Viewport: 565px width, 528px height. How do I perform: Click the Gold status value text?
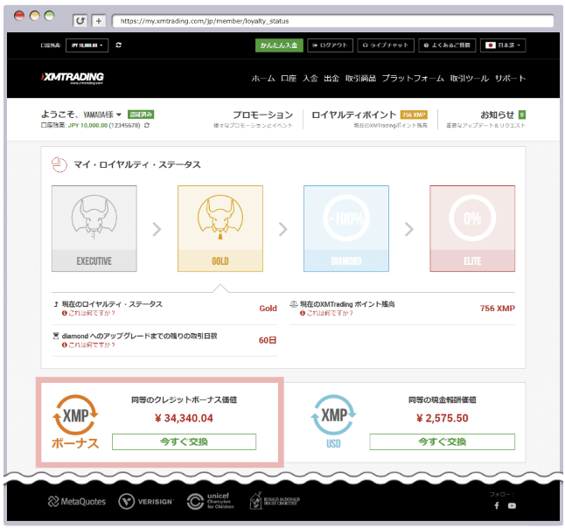coord(269,309)
